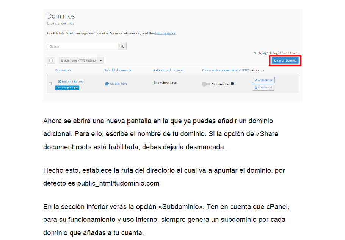The image size is (345, 240).
Task: Open the Enable Force HTTPS Redirect dropdown arrow
Action: point(101,60)
